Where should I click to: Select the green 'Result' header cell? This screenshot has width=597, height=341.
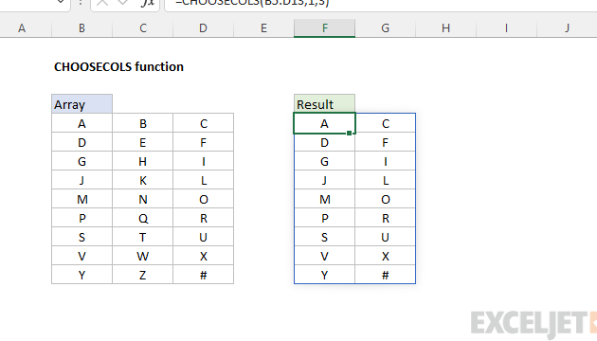pos(324,104)
